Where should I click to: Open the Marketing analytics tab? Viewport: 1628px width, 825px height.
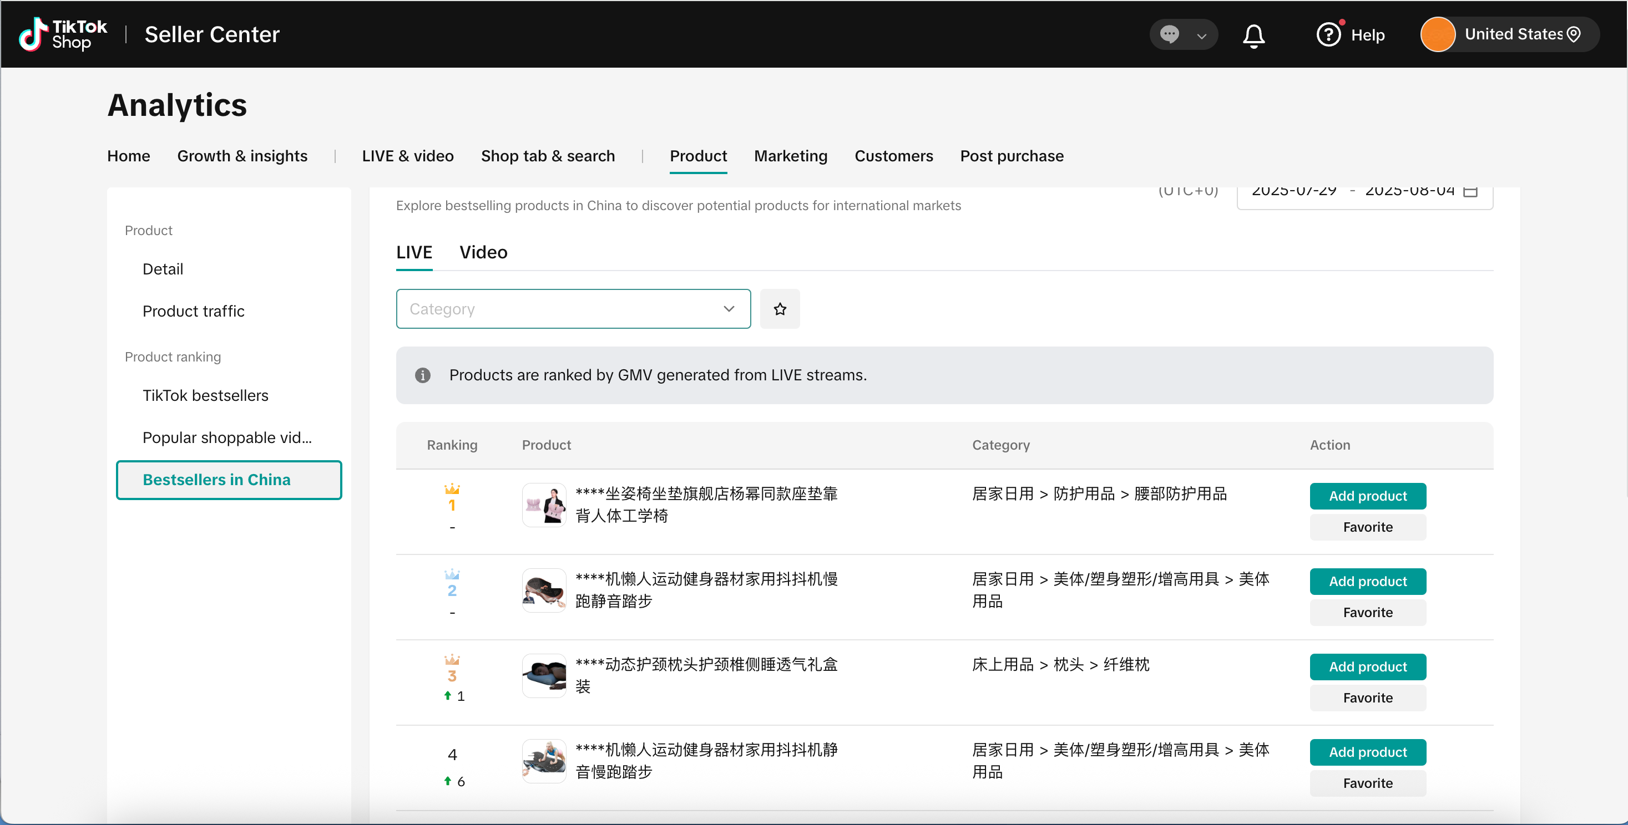[790, 156]
